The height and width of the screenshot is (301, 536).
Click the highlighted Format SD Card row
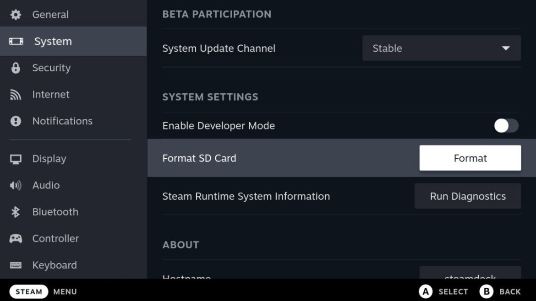275,157
